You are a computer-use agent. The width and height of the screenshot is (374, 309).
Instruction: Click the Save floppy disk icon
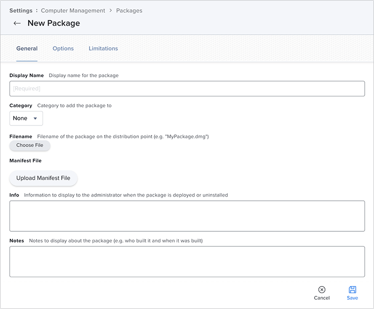pos(352,290)
